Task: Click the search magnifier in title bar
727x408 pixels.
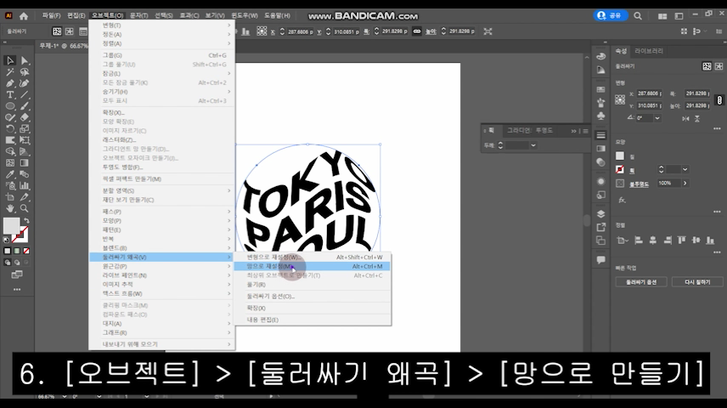Action: click(x=638, y=16)
